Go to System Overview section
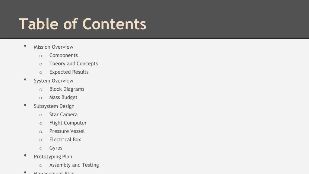309x174 pixels. click(x=54, y=81)
